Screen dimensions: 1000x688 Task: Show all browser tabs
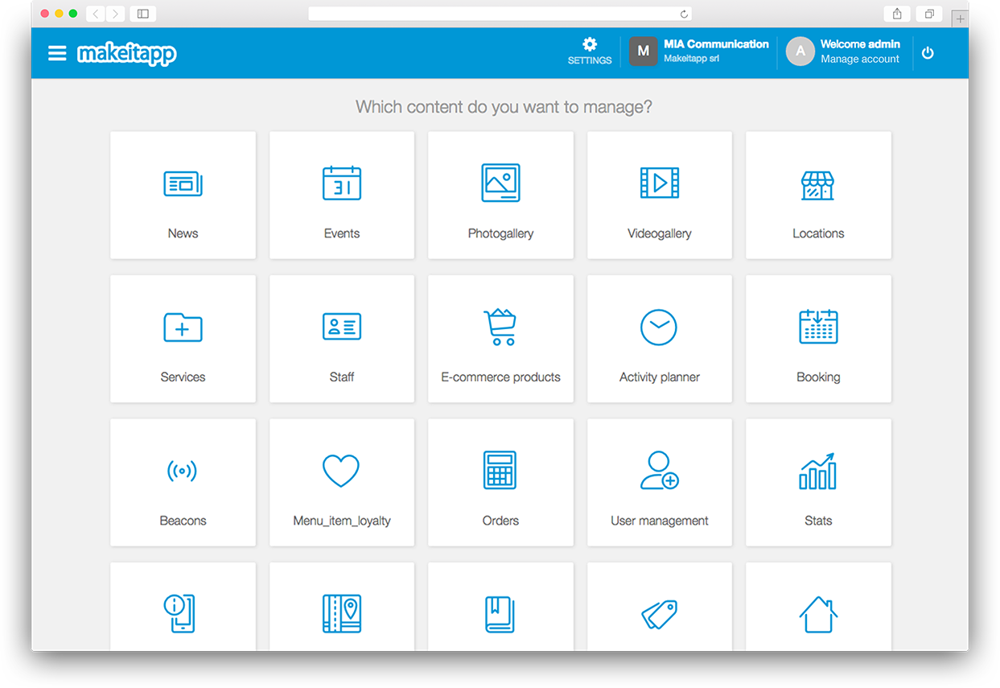pyautogui.click(x=929, y=14)
